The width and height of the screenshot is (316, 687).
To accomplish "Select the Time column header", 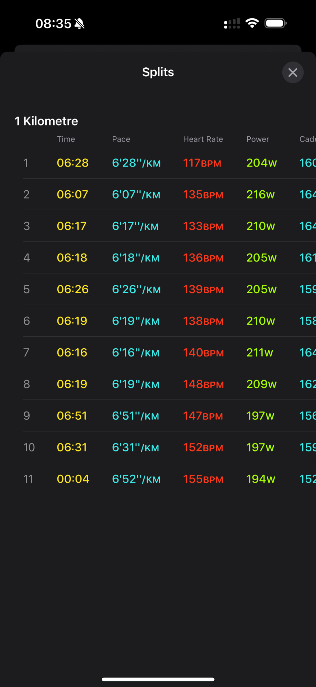I will pyautogui.click(x=66, y=139).
